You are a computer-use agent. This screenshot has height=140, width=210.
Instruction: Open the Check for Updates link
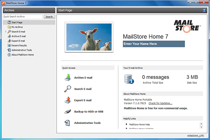tap(160, 103)
